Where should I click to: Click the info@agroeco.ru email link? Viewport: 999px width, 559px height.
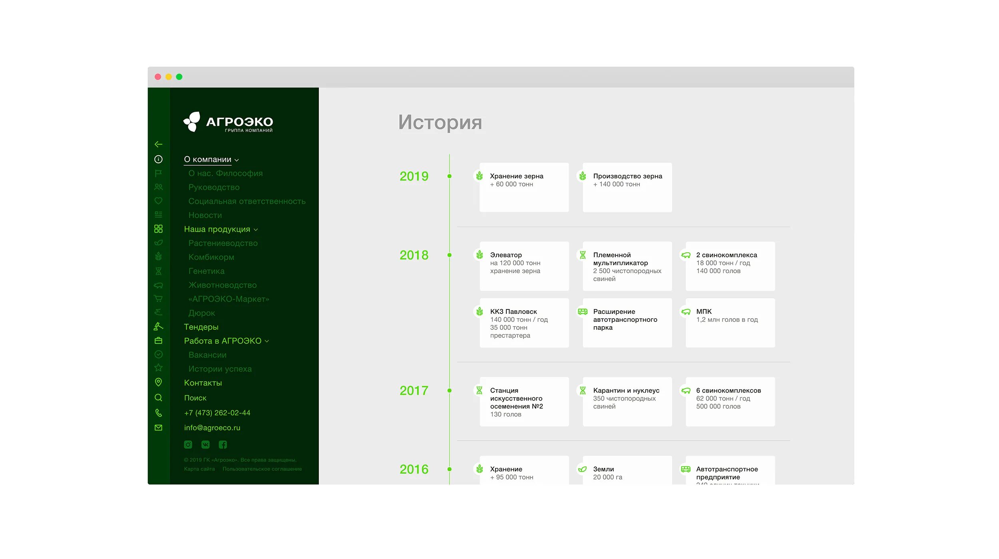pyautogui.click(x=212, y=428)
